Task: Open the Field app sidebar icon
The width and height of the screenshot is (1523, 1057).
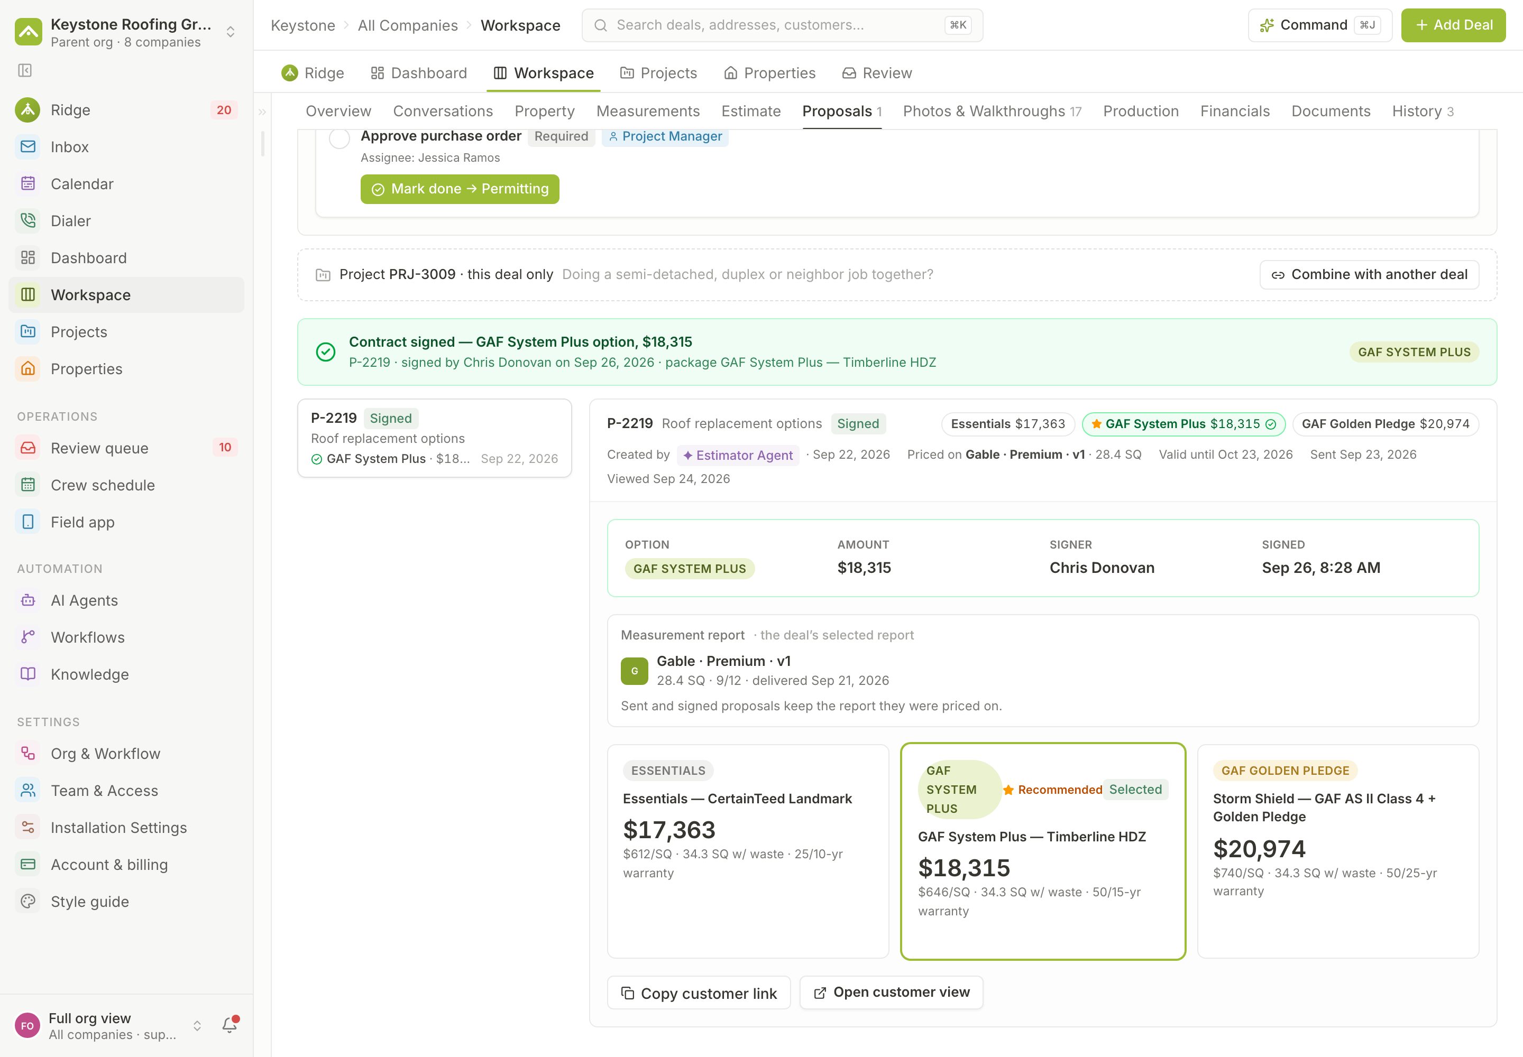Action: [28, 522]
